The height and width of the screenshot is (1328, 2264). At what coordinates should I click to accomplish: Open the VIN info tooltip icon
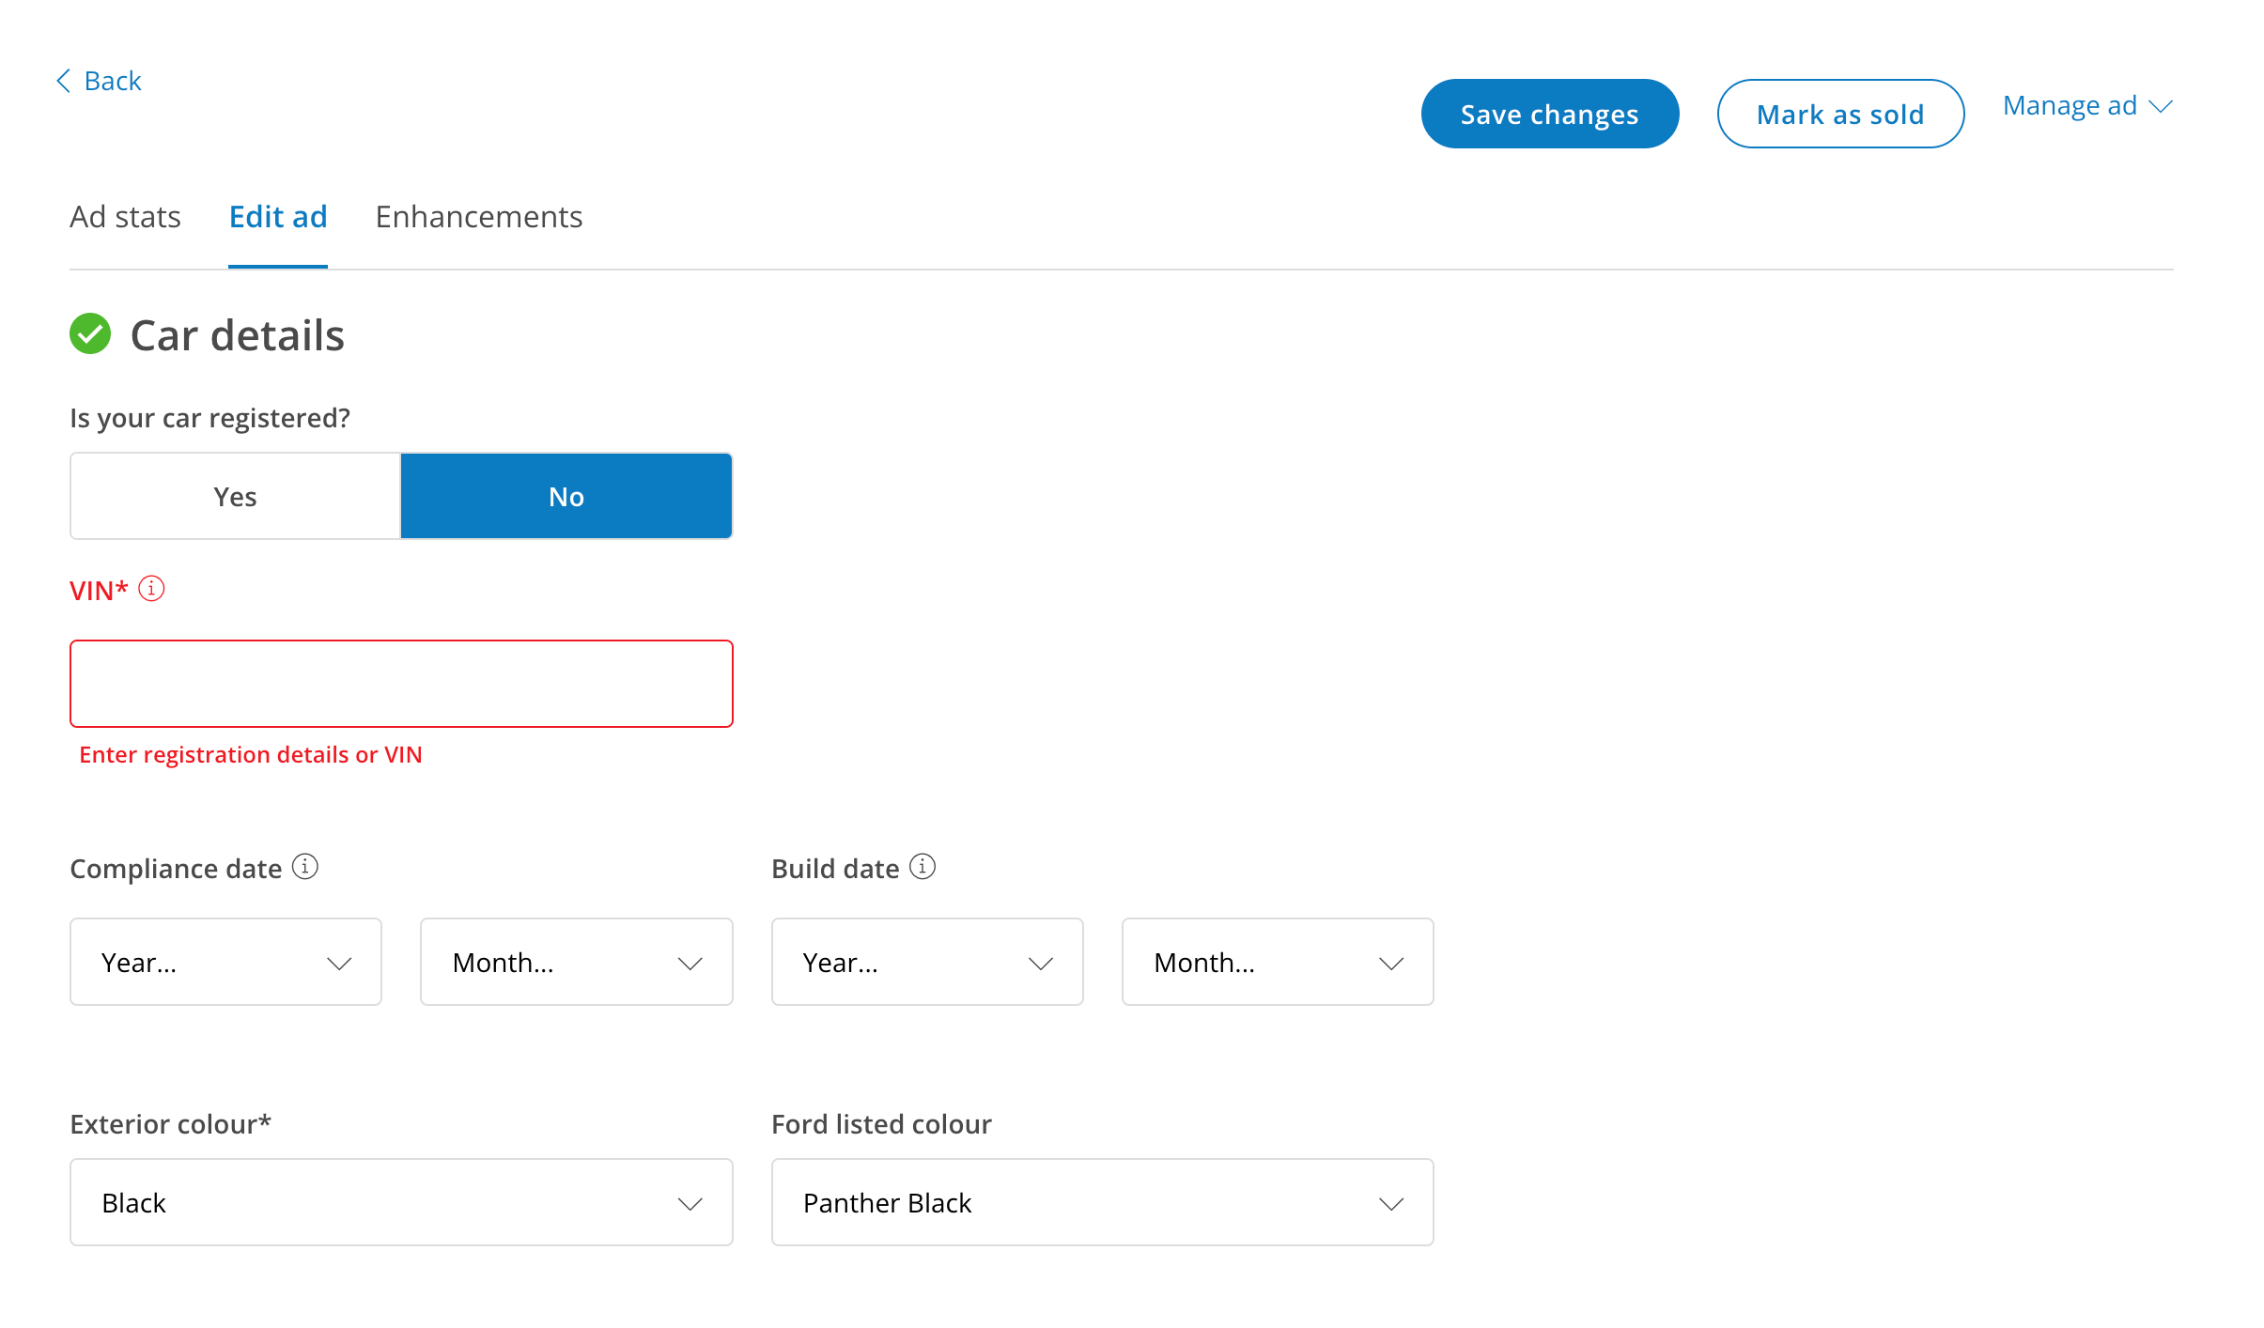150,589
